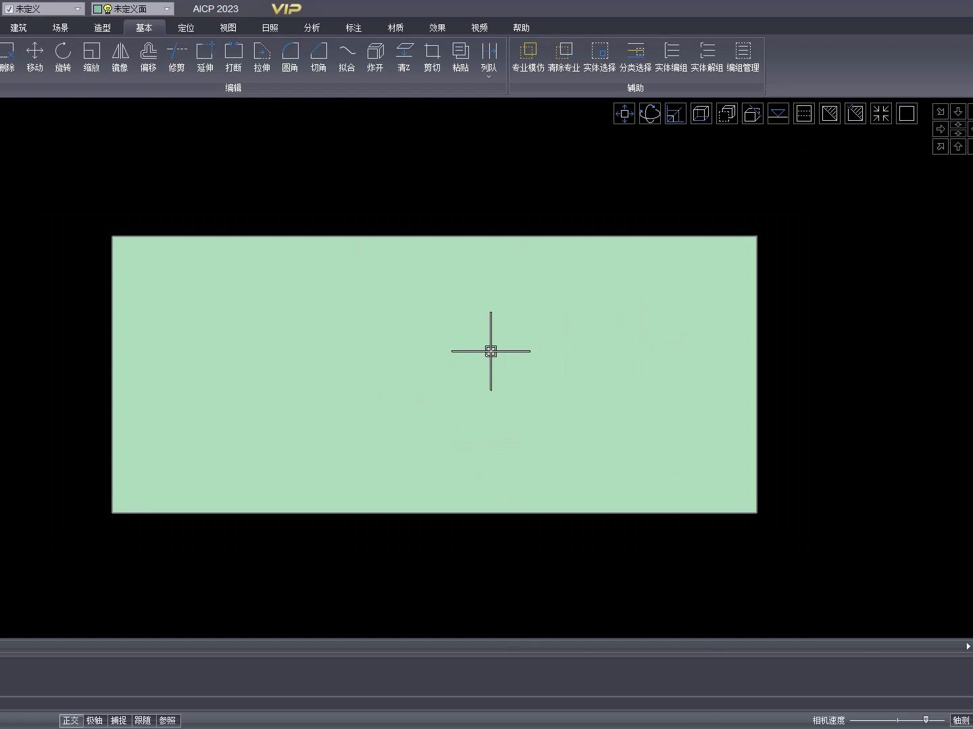Click the right arrow view direction icon

941,129
